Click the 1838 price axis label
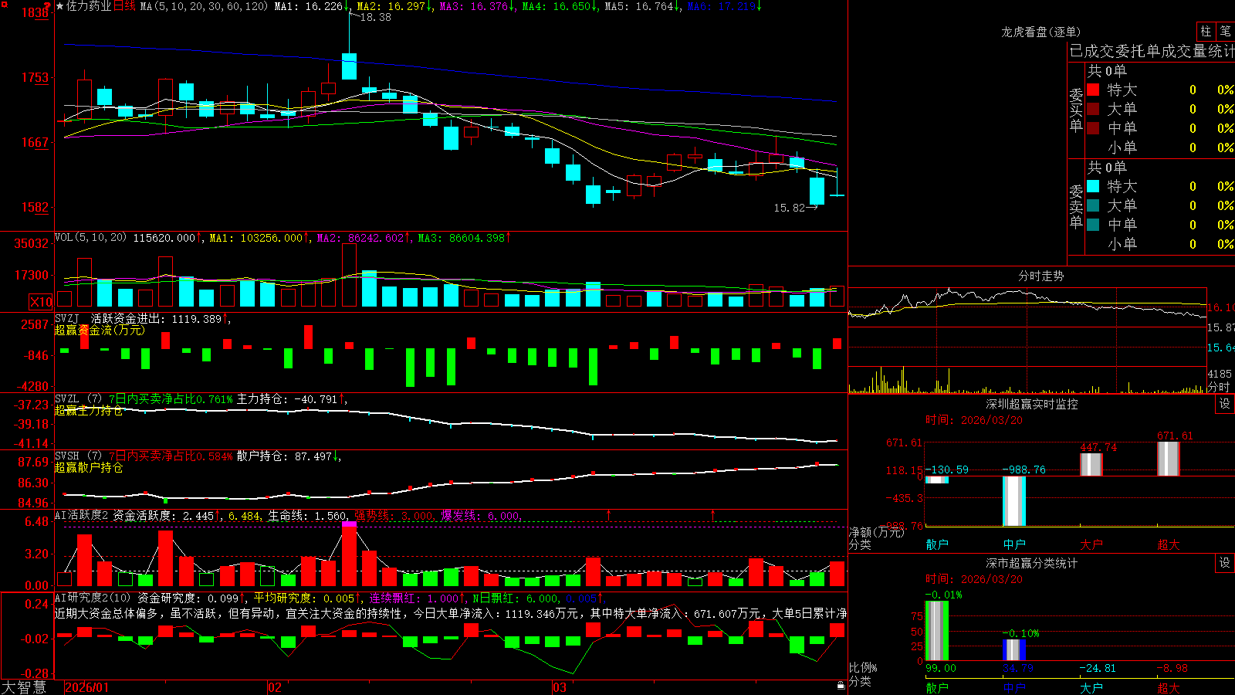Screen dimensions: 1235x695 [x=36, y=12]
